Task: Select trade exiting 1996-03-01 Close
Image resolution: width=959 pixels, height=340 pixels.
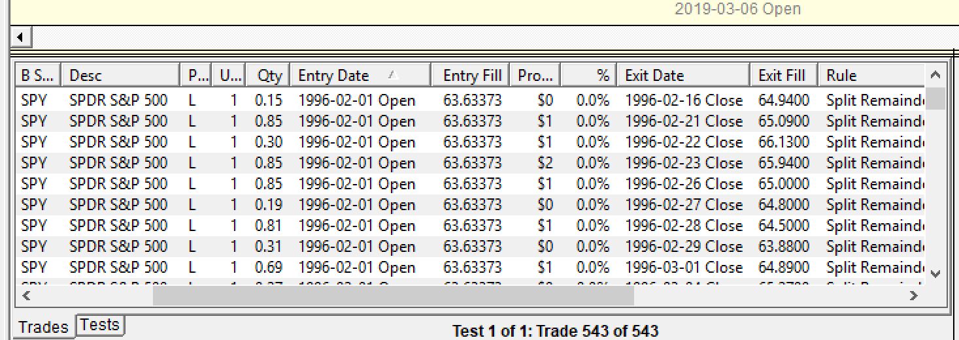Action: (x=683, y=268)
